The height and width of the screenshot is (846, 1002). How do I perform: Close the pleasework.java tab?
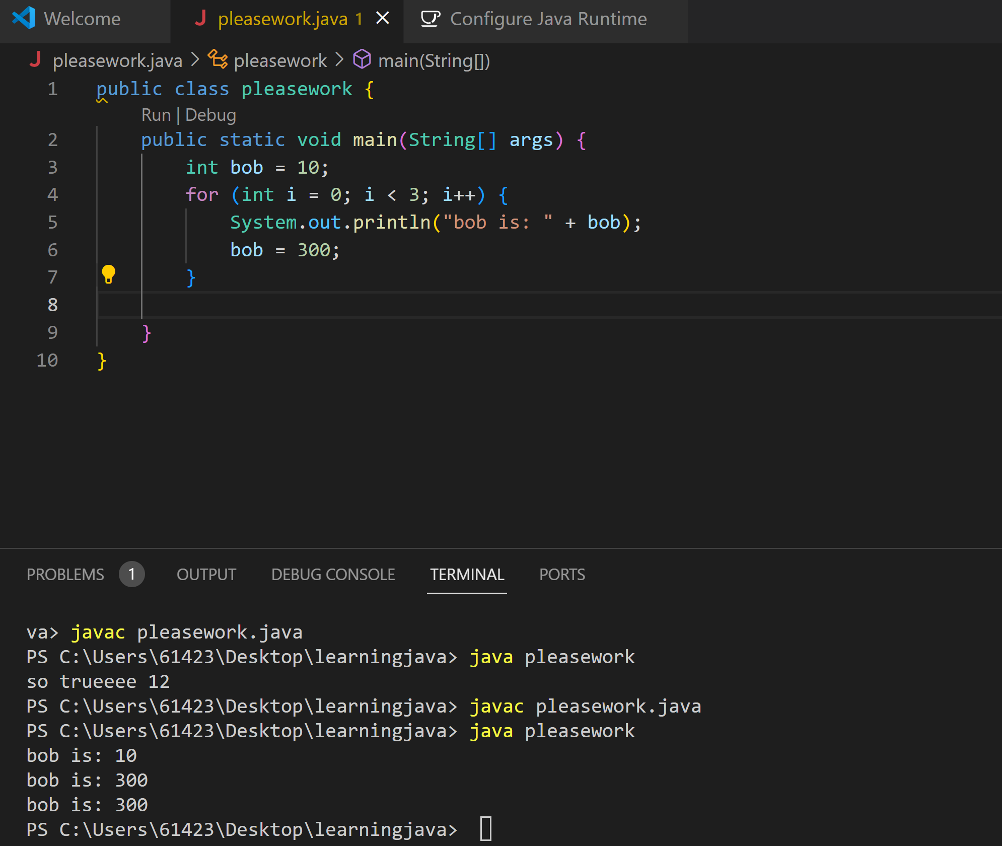383,19
